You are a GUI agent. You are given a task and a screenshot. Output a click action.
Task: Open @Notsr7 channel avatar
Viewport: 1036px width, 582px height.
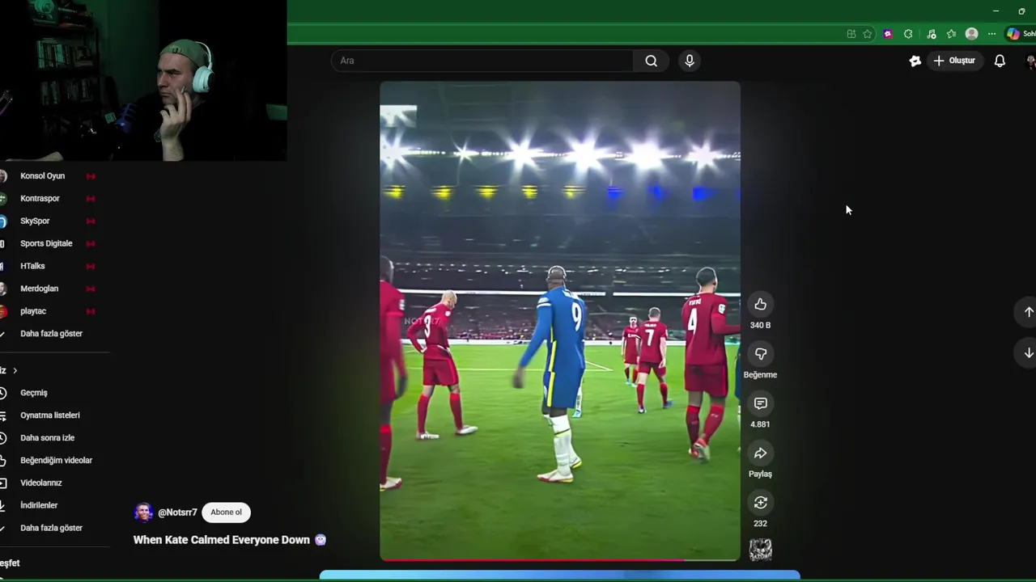click(x=143, y=512)
